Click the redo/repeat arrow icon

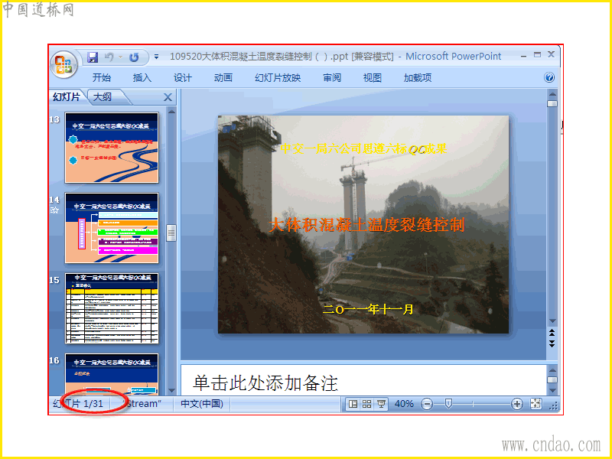point(134,57)
